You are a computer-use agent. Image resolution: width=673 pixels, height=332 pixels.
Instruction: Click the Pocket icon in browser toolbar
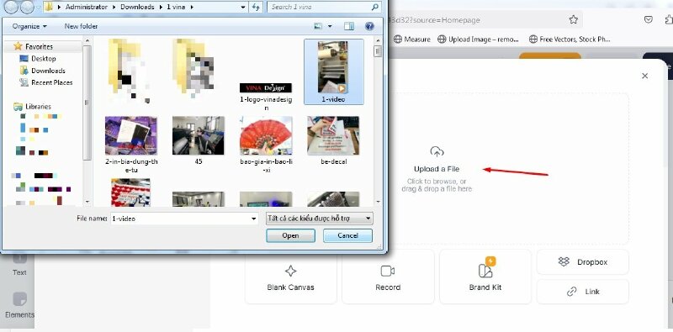649,19
